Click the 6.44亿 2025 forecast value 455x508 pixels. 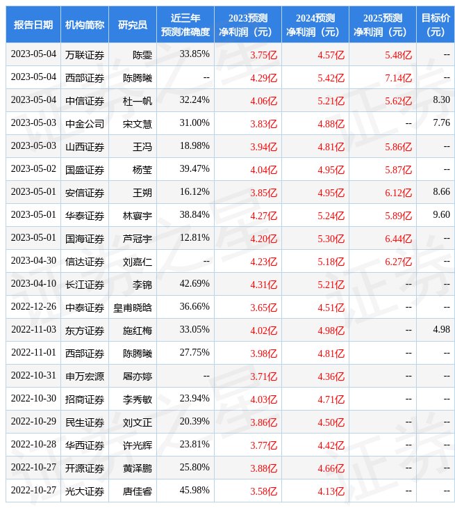(x=399, y=239)
